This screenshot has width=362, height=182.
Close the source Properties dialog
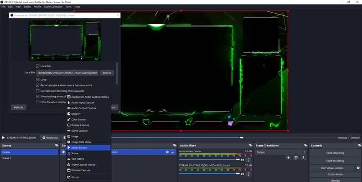118,15
